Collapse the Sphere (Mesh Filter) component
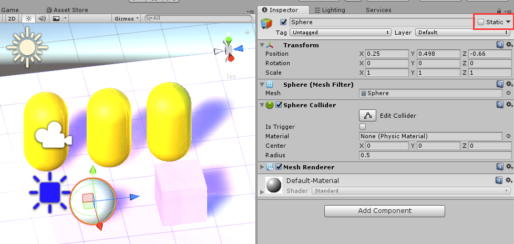Viewport: 514px width, 244px height. click(262, 85)
